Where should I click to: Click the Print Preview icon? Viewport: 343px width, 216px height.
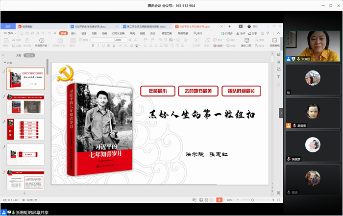click(37, 33)
